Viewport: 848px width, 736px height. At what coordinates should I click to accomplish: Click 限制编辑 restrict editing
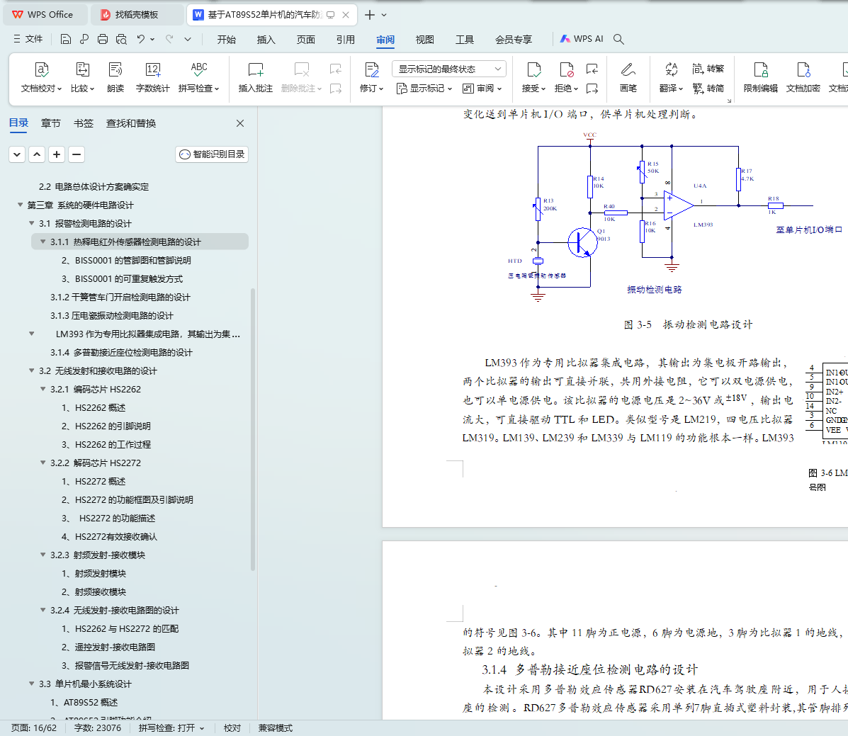[760, 77]
